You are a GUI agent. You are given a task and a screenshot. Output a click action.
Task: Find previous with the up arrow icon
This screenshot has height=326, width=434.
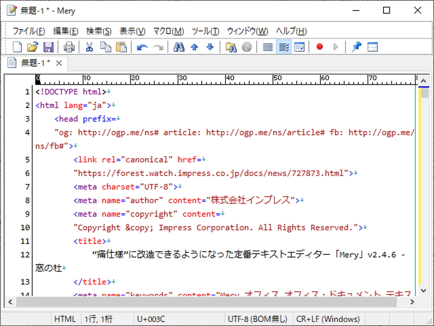click(194, 47)
